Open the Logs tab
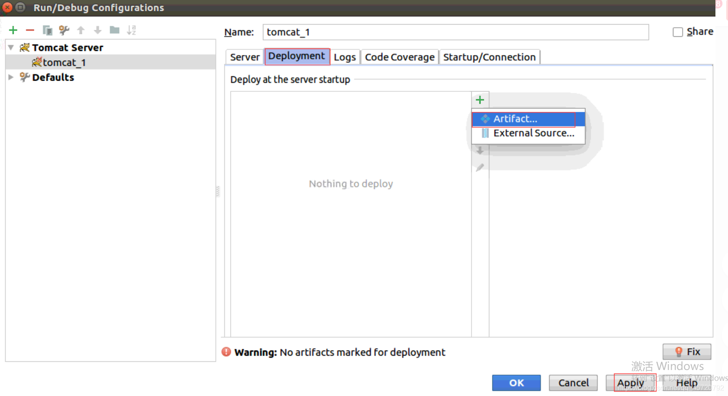The width and height of the screenshot is (728, 396). [345, 57]
